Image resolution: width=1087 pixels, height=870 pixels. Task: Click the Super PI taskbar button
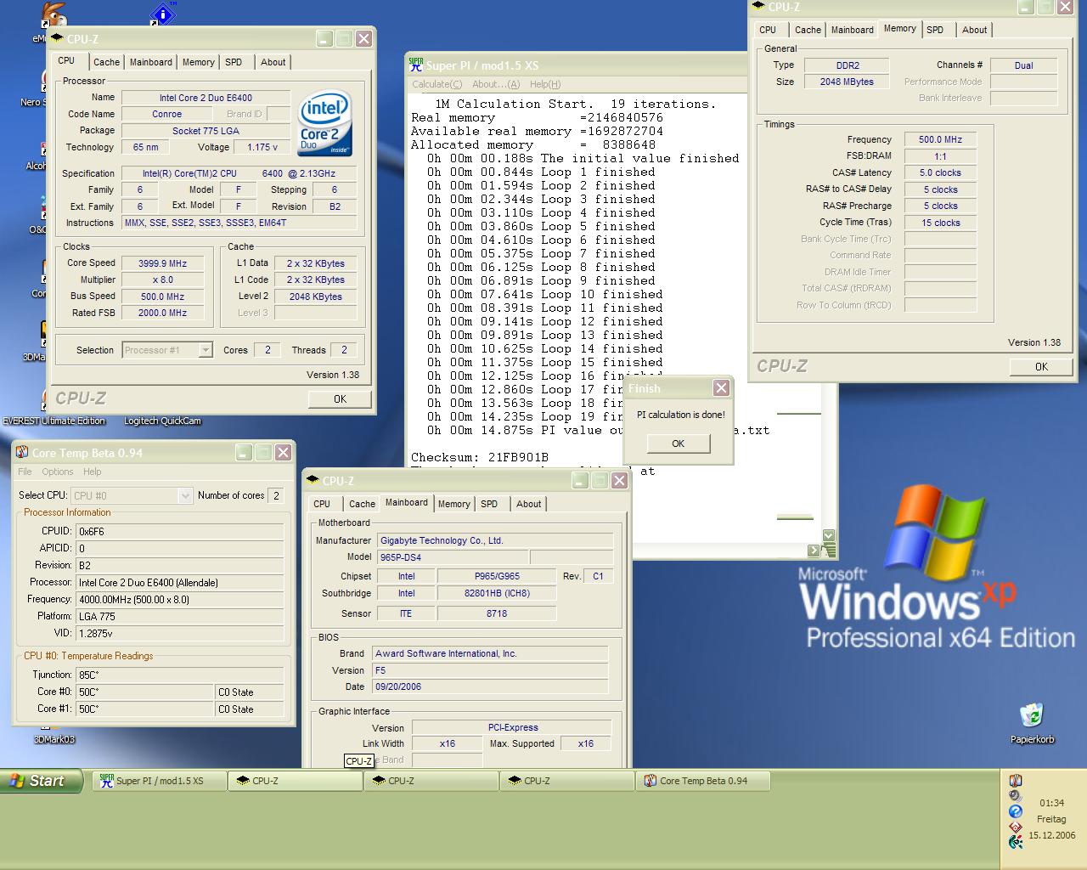click(159, 781)
